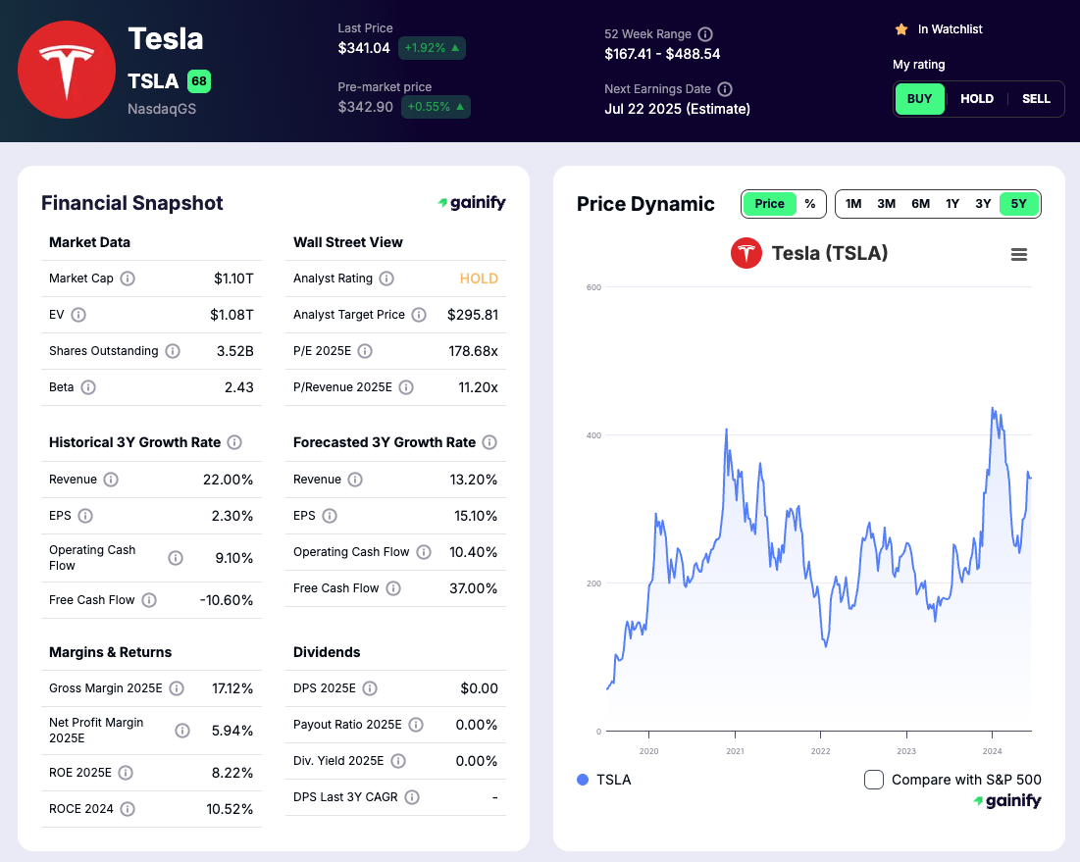Switch chart to Price mode
The image size is (1080, 862).
769,204
